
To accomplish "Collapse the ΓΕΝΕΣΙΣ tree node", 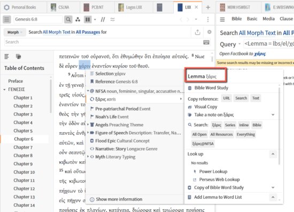I will pos(4,89).
